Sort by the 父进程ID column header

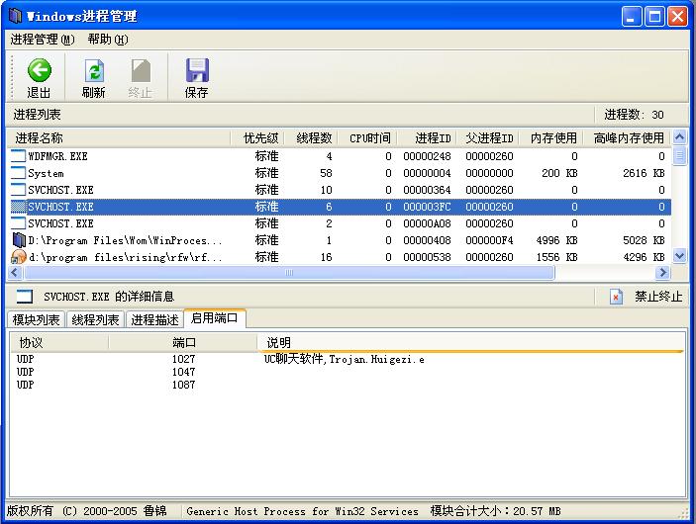pyautogui.click(x=489, y=138)
